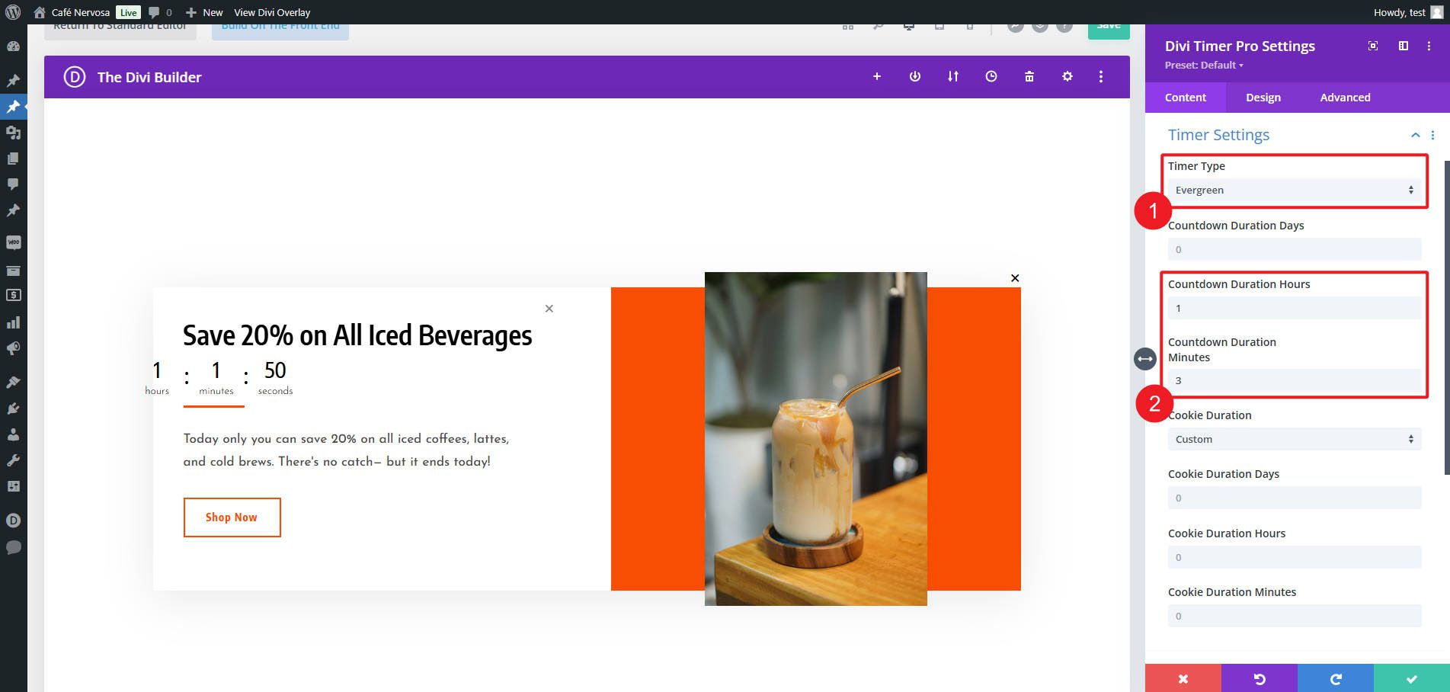Open the Cookie Duration Custom dropdown

[x=1295, y=439]
